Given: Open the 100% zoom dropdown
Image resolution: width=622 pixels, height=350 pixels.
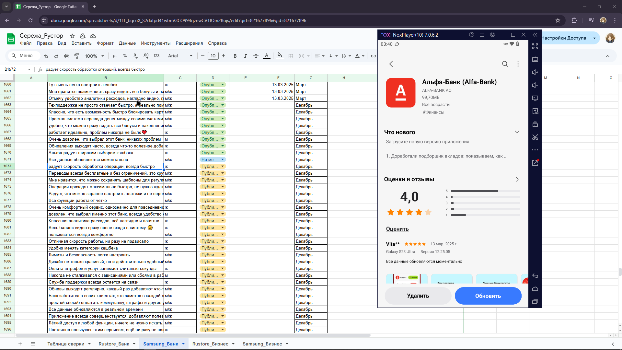Looking at the screenshot, I should [x=94, y=56].
